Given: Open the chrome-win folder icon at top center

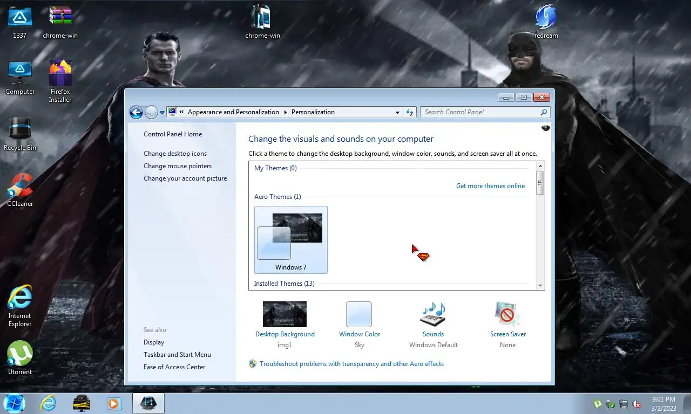Looking at the screenshot, I should (x=262, y=22).
